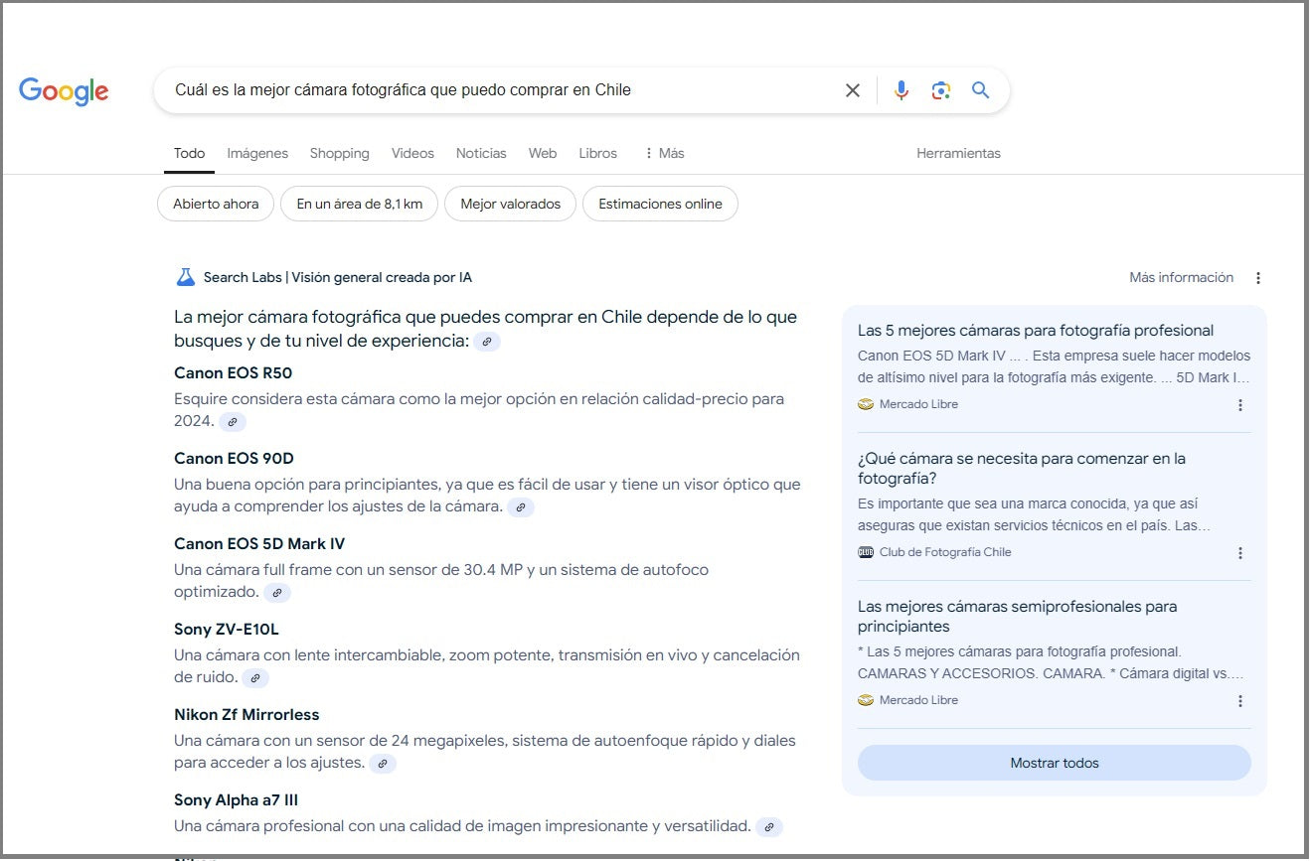This screenshot has width=1310, height=861.
Task: Click the Más información link
Action: (1181, 278)
